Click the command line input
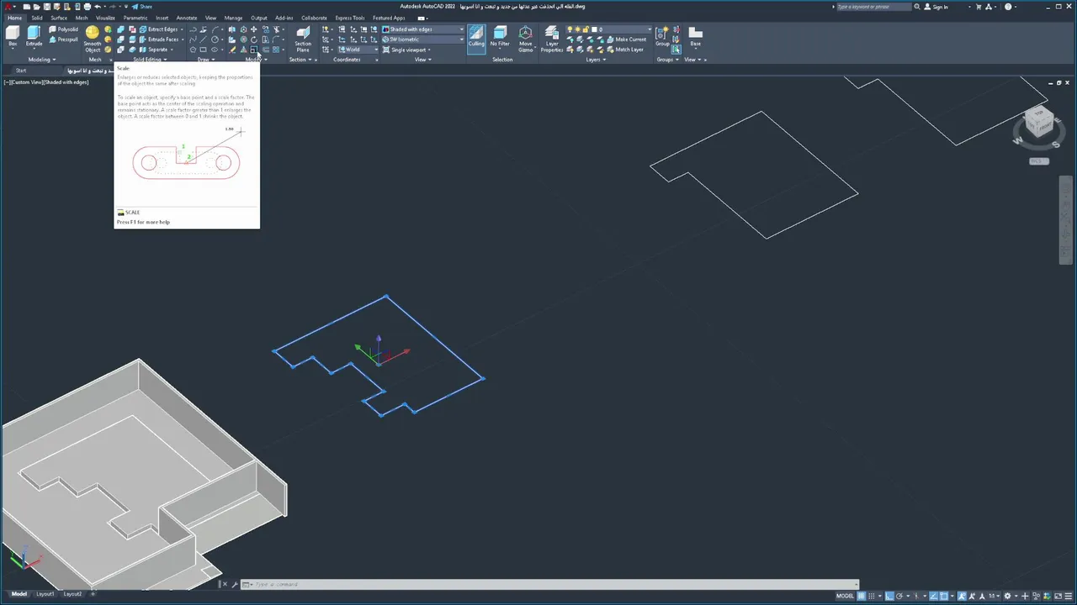The height and width of the screenshot is (605, 1077). 555,584
